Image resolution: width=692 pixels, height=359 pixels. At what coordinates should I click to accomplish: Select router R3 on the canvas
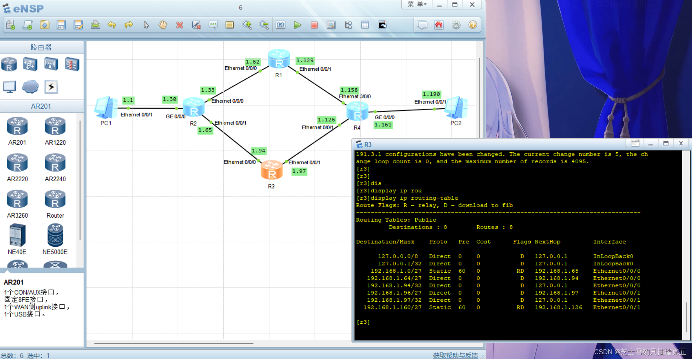click(272, 170)
